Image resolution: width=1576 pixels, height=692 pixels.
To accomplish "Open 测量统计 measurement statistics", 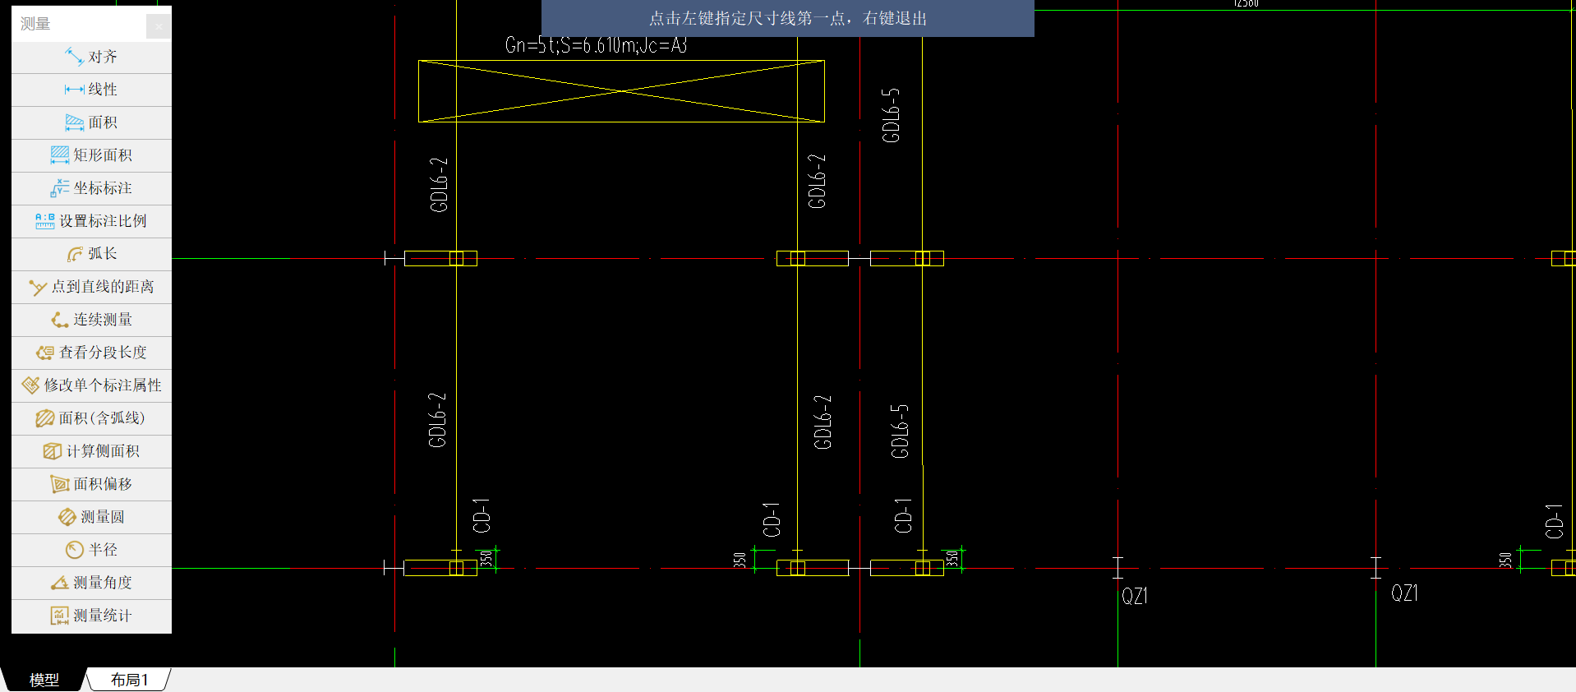I will (91, 616).
